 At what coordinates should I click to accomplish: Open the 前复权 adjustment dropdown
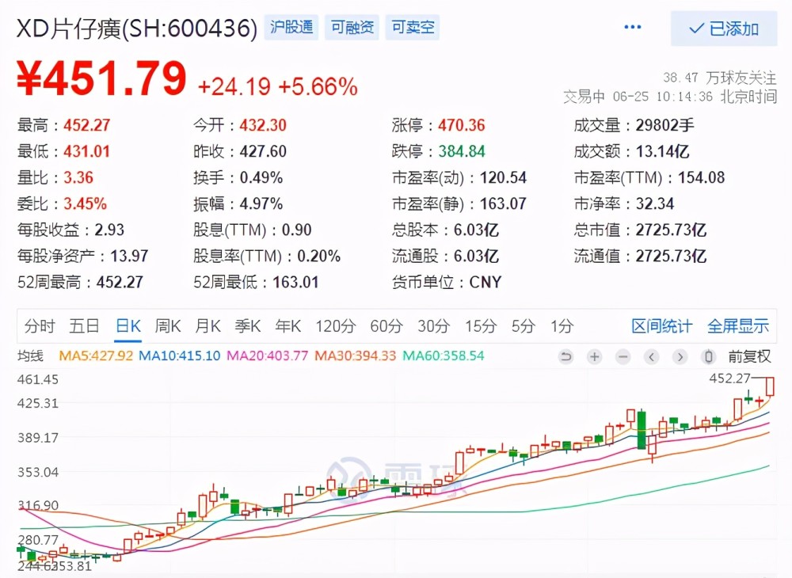coord(749,356)
